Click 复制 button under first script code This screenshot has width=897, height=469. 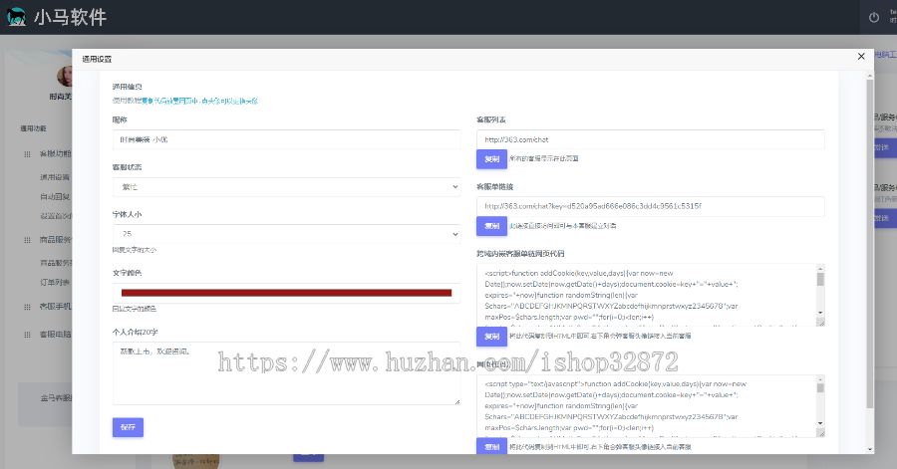point(492,337)
